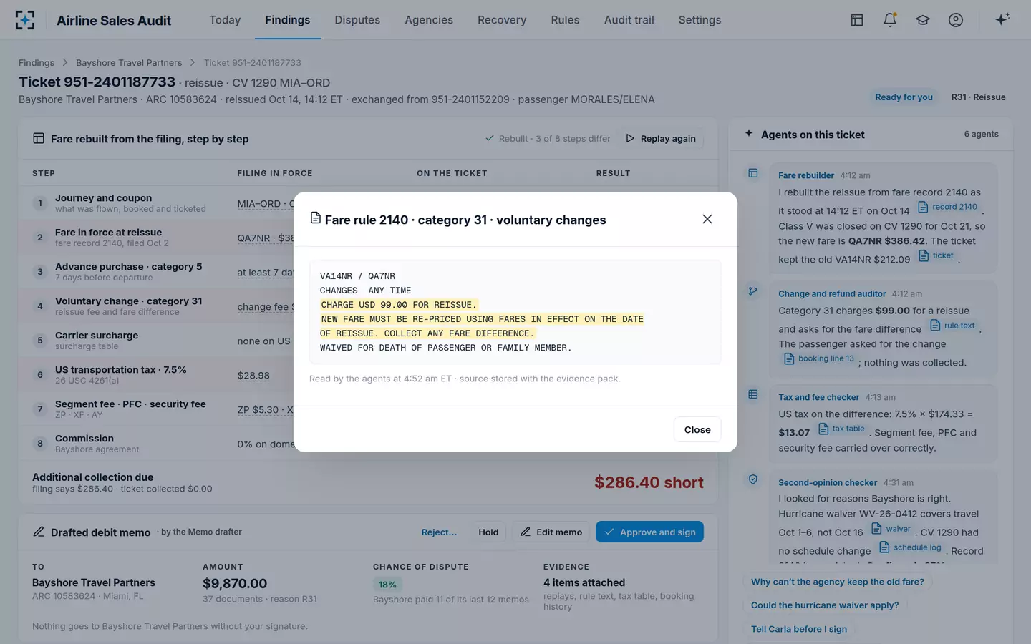Image resolution: width=1031 pixels, height=644 pixels.
Task: Open the notifications bell
Action: (890, 20)
